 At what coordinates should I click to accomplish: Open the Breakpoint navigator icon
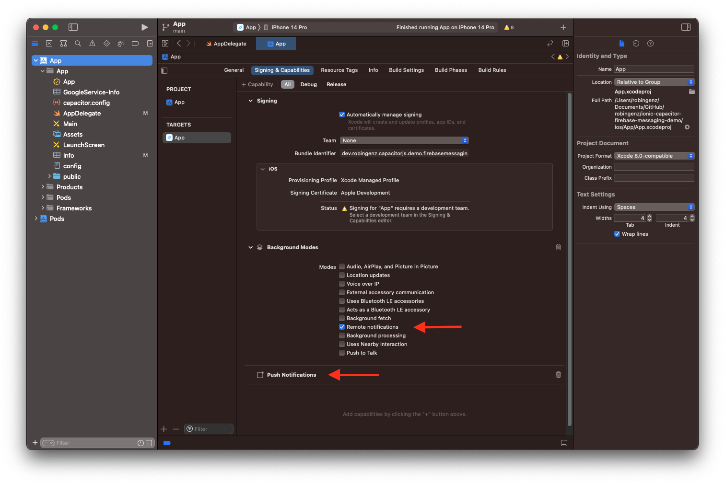click(135, 43)
